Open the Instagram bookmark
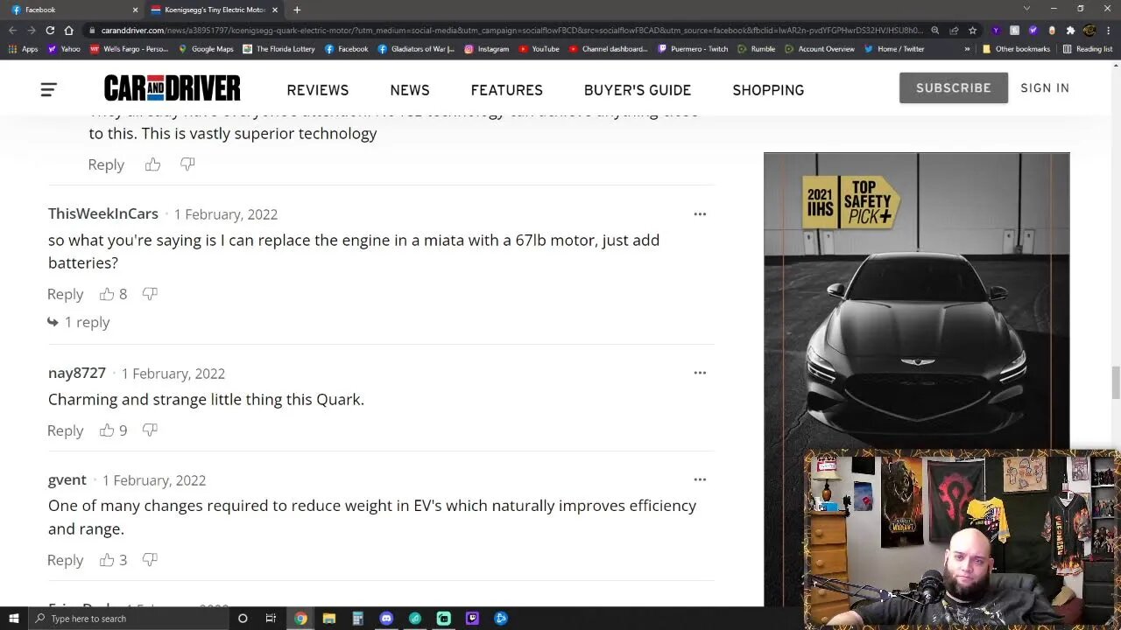Viewport: 1121px width, 630px height. pos(487,49)
